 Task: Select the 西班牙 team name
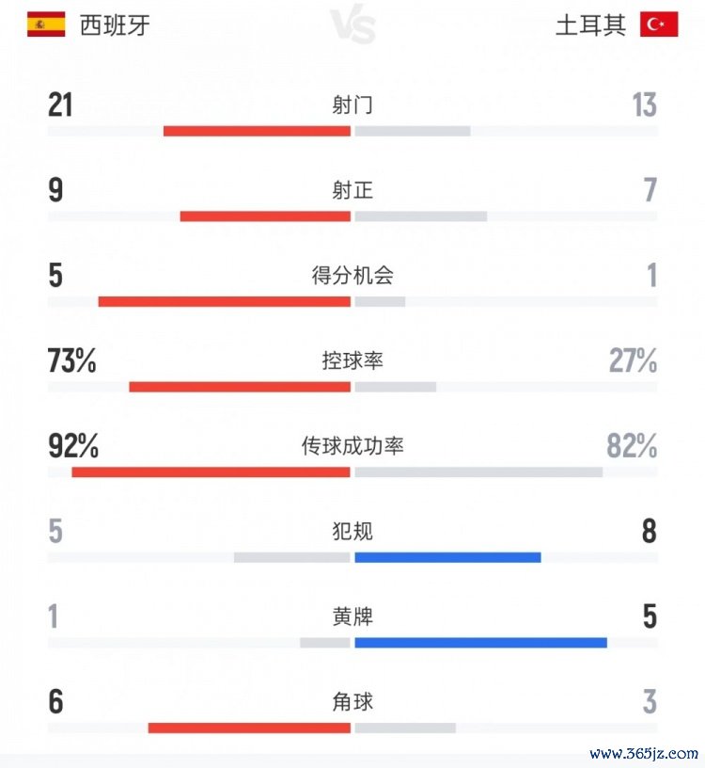[115, 25]
